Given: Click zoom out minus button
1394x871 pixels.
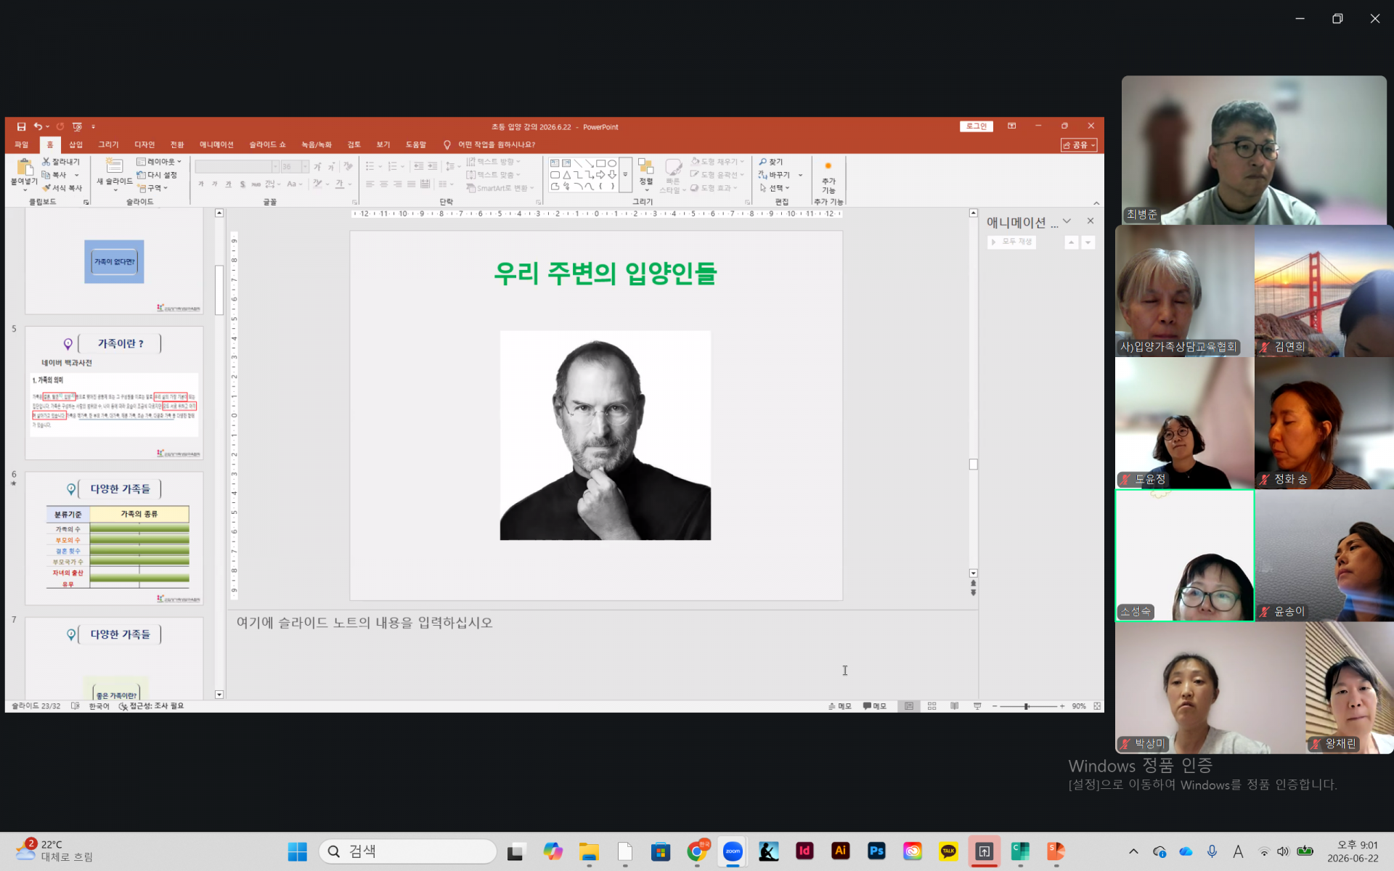Looking at the screenshot, I should pos(995,706).
